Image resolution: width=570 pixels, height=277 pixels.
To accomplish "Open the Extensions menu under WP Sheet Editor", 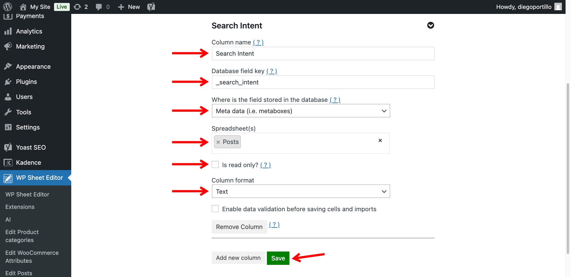I will [x=20, y=206].
